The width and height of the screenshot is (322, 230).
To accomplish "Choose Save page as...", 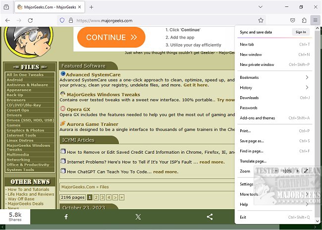I will 274,141.
